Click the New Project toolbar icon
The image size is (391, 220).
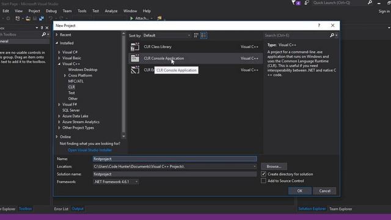click(x=18, y=18)
